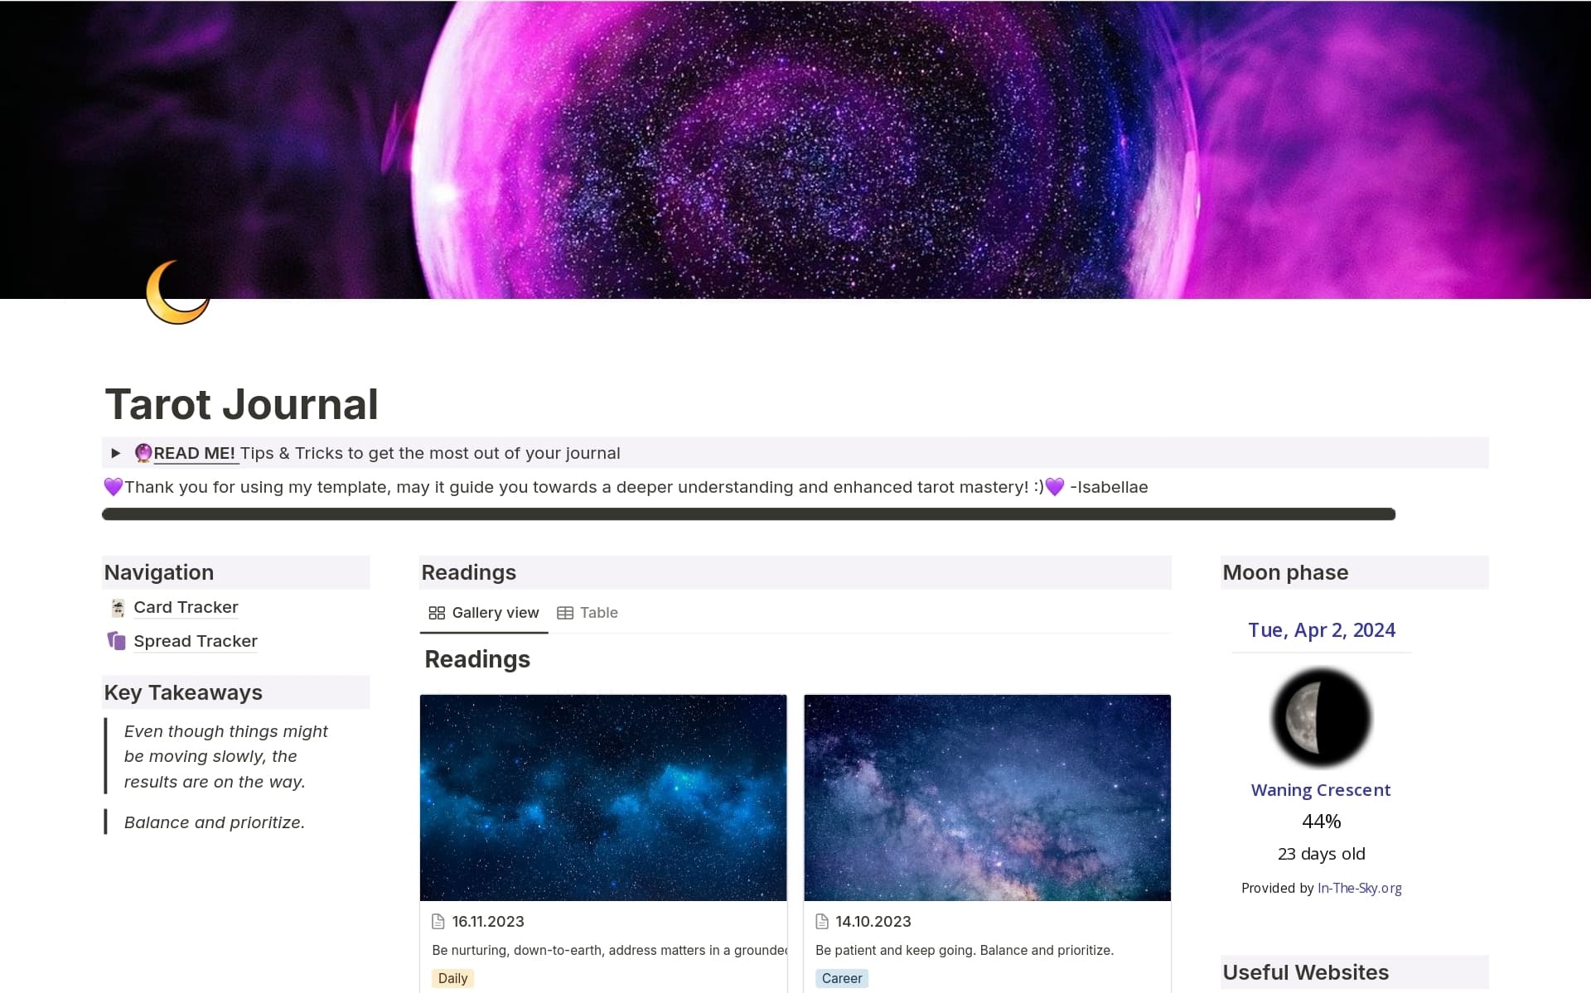1591x993 pixels.
Task: Open the 14.10.2023 reading title
Action: [873, 922]
